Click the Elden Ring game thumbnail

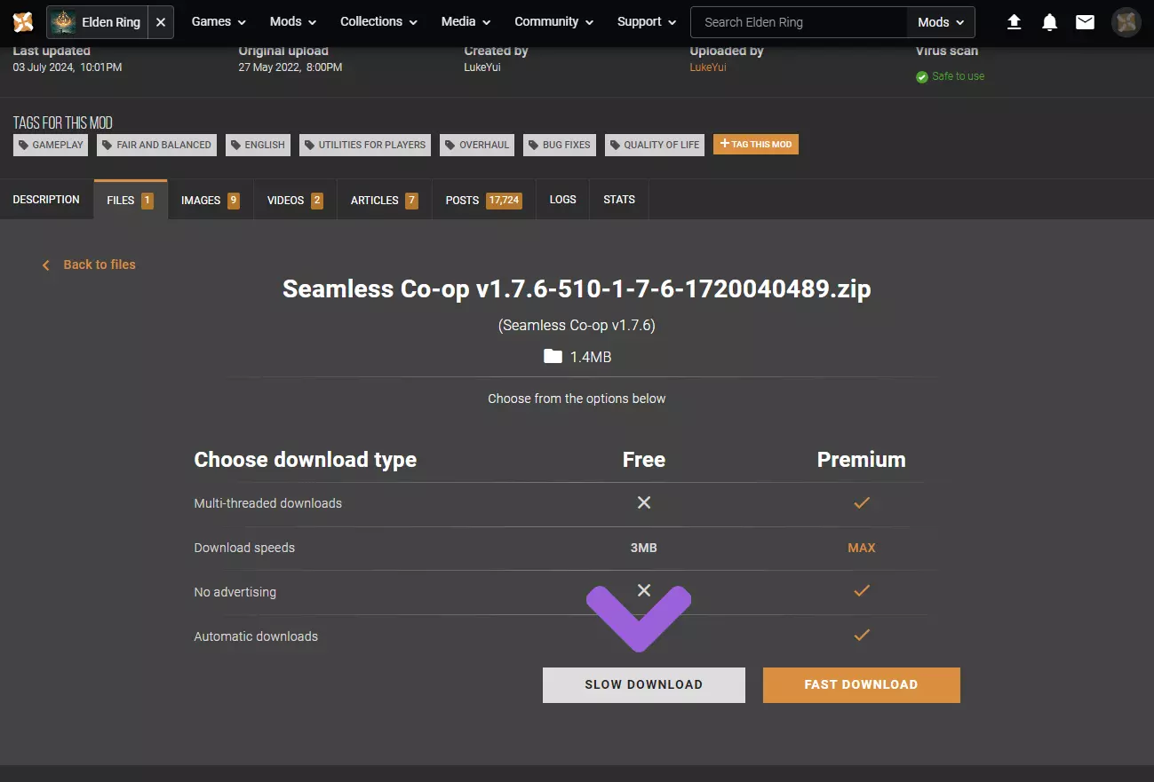coord(62,22)
